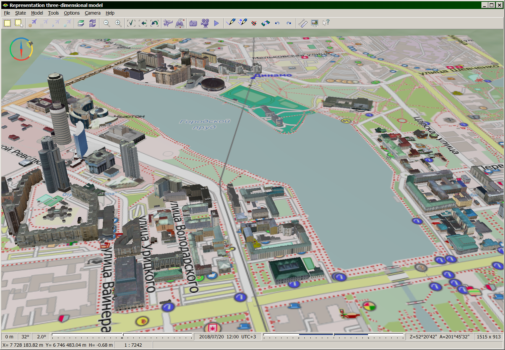Take a snapshot with the camera icon
Image resolution: width=505 pixels, height=350 pixels.
(x=193, y=23)
